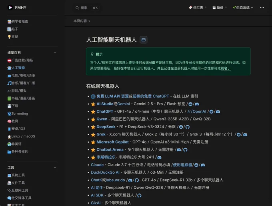Open 贡献 in sidebar
Image resolution: width=272 pixels, height=206 pixels.
(x=13, y=37)
